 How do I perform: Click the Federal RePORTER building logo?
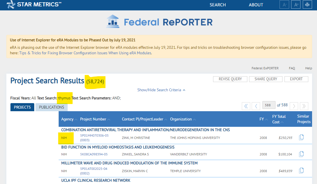[113, 21]
